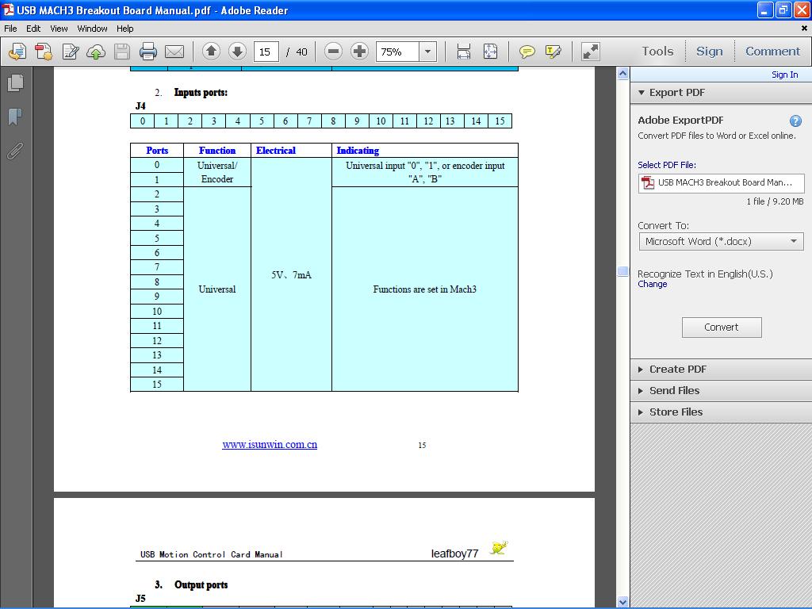
Task: Open the Attachments panel paperclip icon
Action: coord(14,151)
